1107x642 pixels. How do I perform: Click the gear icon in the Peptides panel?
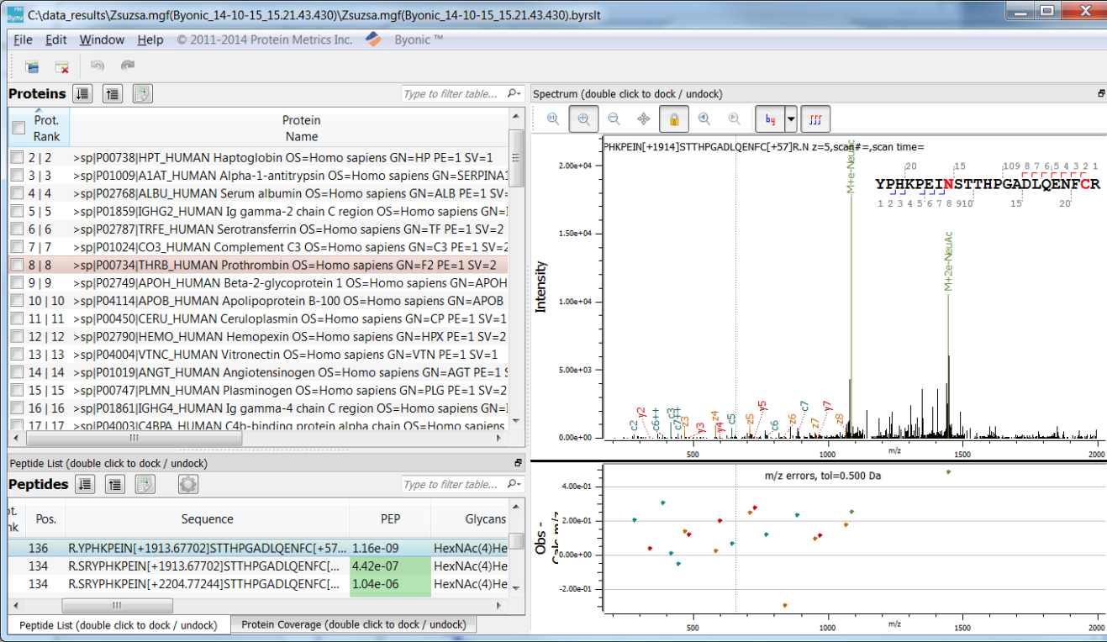pos(187,484)
